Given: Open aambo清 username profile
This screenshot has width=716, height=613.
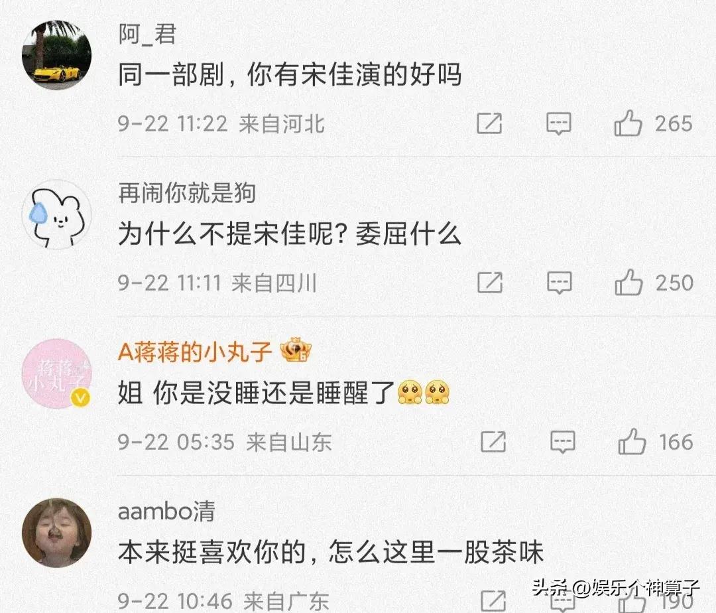Looking at the screenshot, I should [166, 511].
